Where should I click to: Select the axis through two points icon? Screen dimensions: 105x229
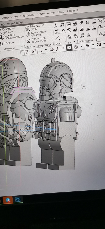[x=57, y=38]
